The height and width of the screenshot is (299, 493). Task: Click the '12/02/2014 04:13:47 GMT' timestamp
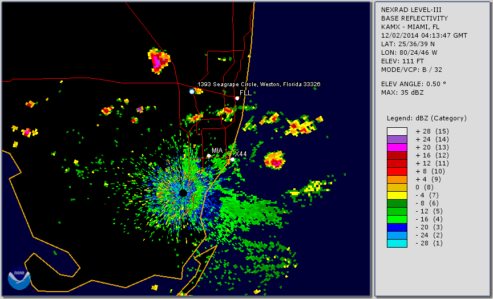tap(424, 35)
